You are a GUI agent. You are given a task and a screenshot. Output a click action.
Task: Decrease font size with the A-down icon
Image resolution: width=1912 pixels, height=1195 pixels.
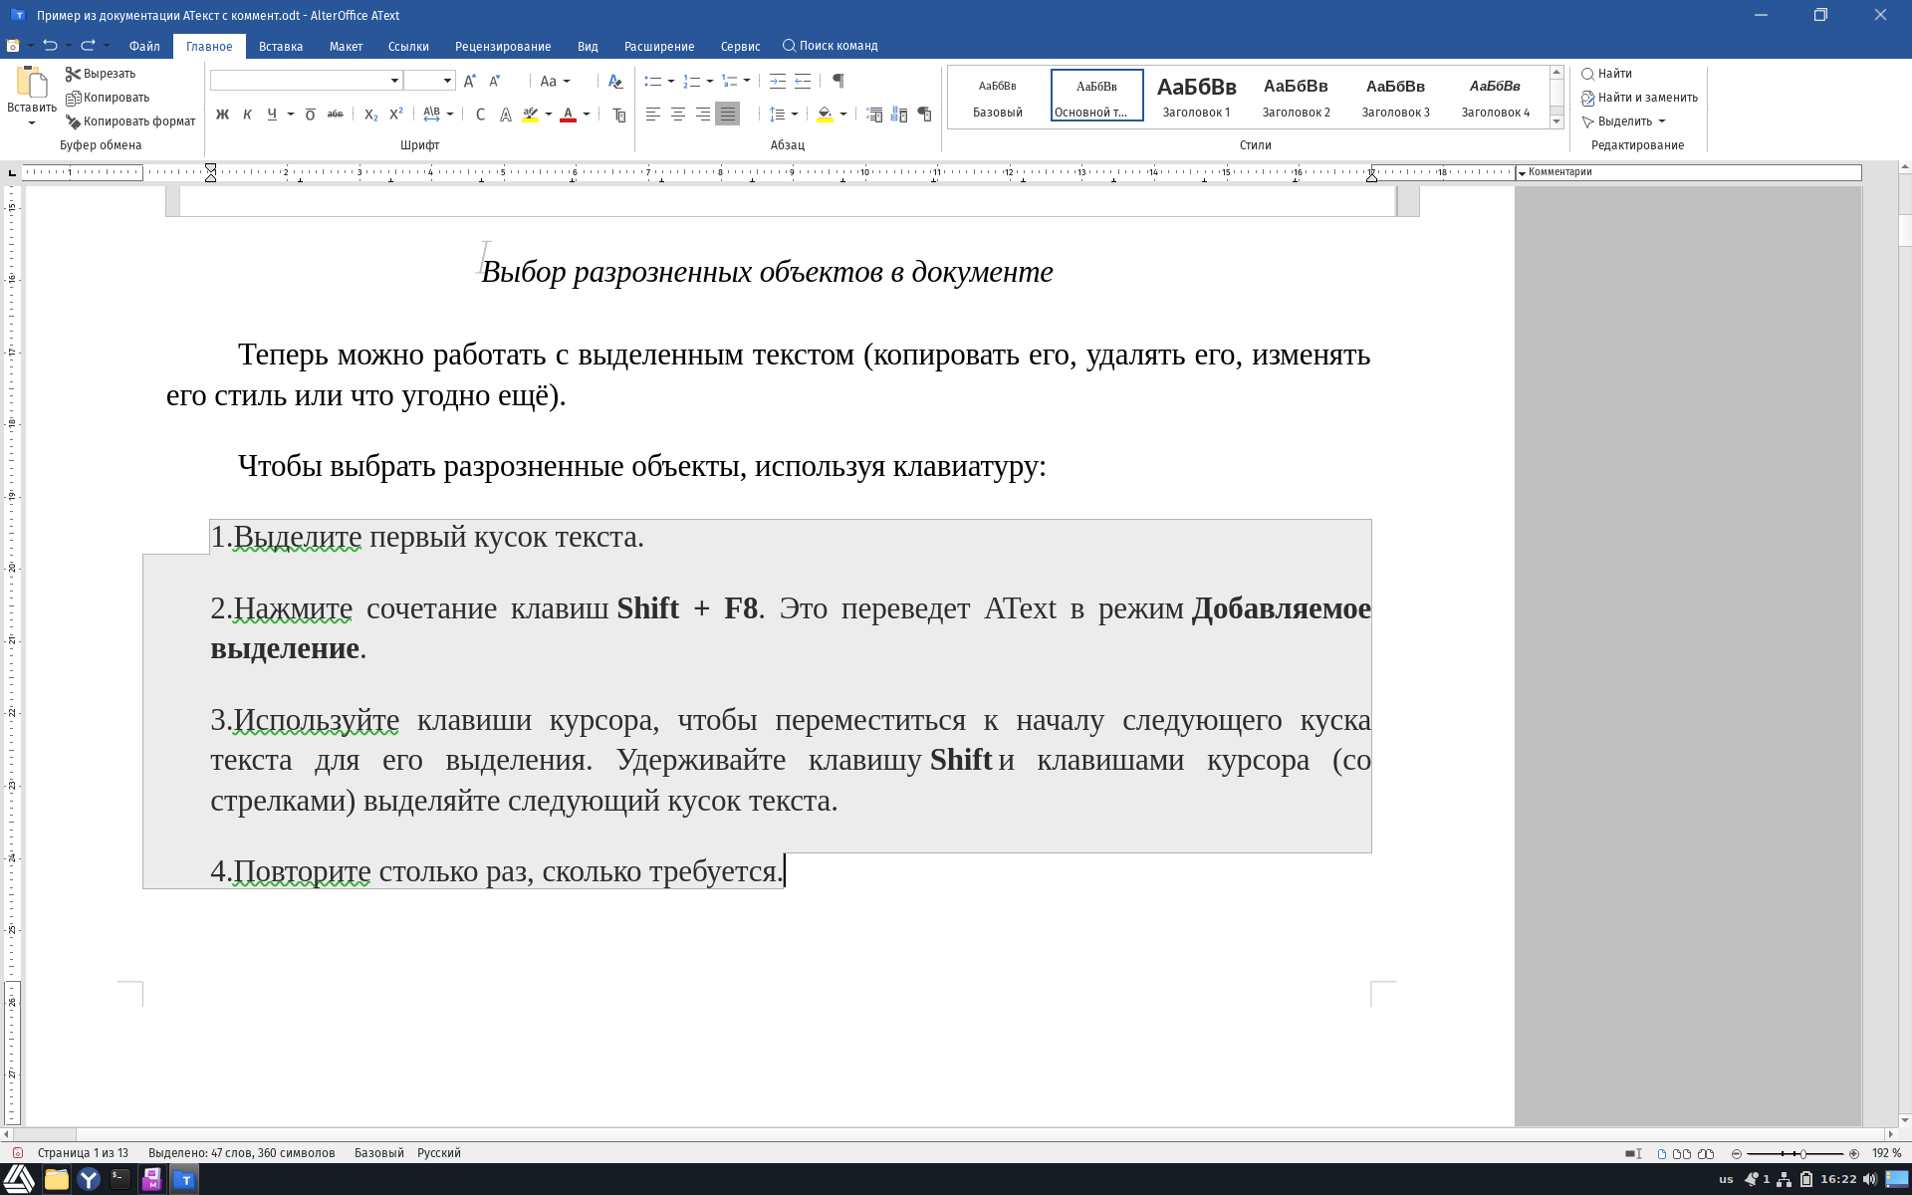[495, 81]
